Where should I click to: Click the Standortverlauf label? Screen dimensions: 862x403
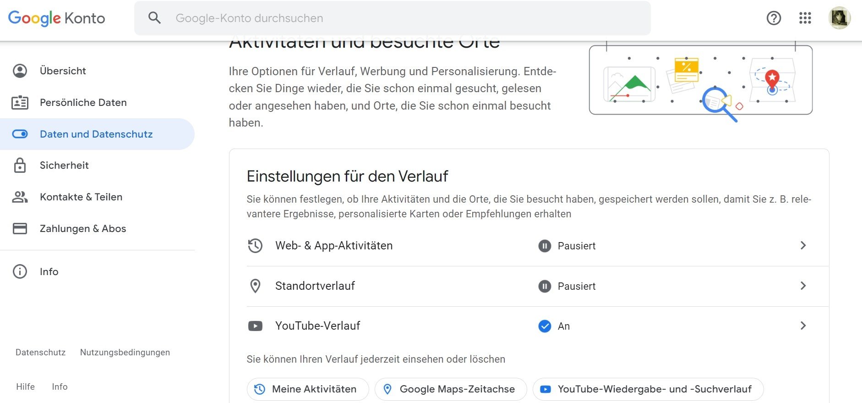coord(315,286)
